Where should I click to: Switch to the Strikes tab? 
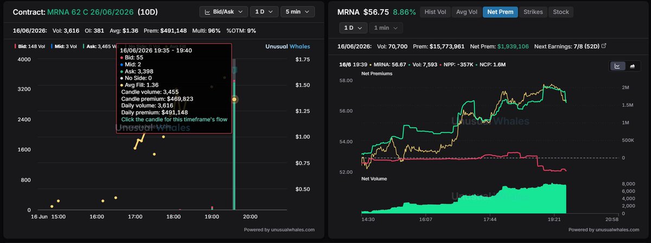click(x=533, y=12)
